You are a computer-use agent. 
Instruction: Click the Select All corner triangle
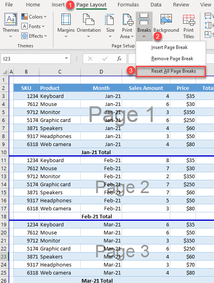click(x=5, y=72)
